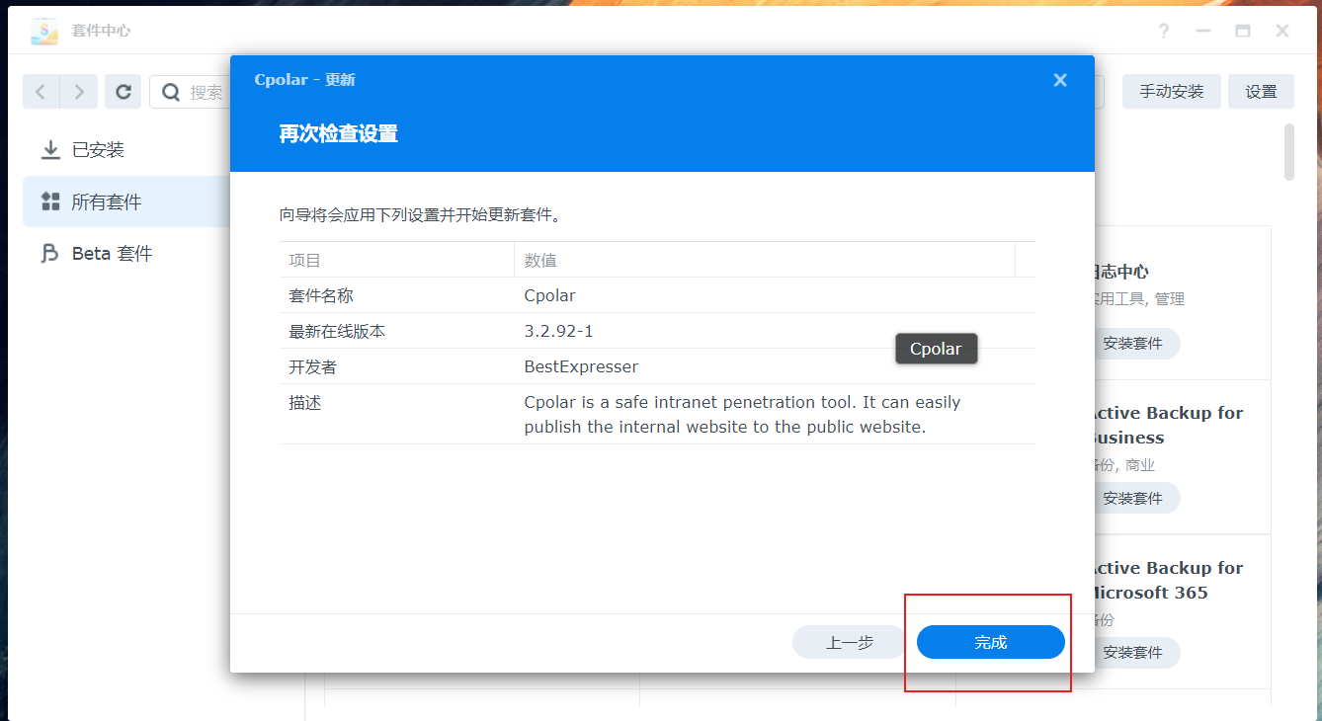The height and width of the screenshot is (721, 1322).
Task: Close the Cpolar 更新 dialog
Action: click(x=1060, y=79)
